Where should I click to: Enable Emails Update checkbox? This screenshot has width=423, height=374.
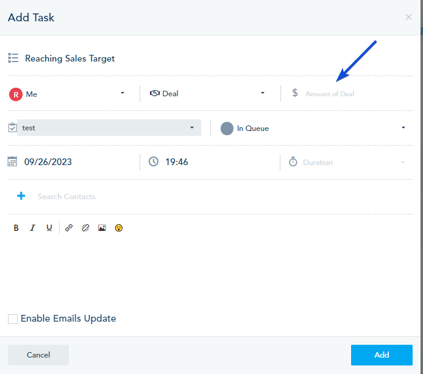pyautogui.click(x=13, y=319)
